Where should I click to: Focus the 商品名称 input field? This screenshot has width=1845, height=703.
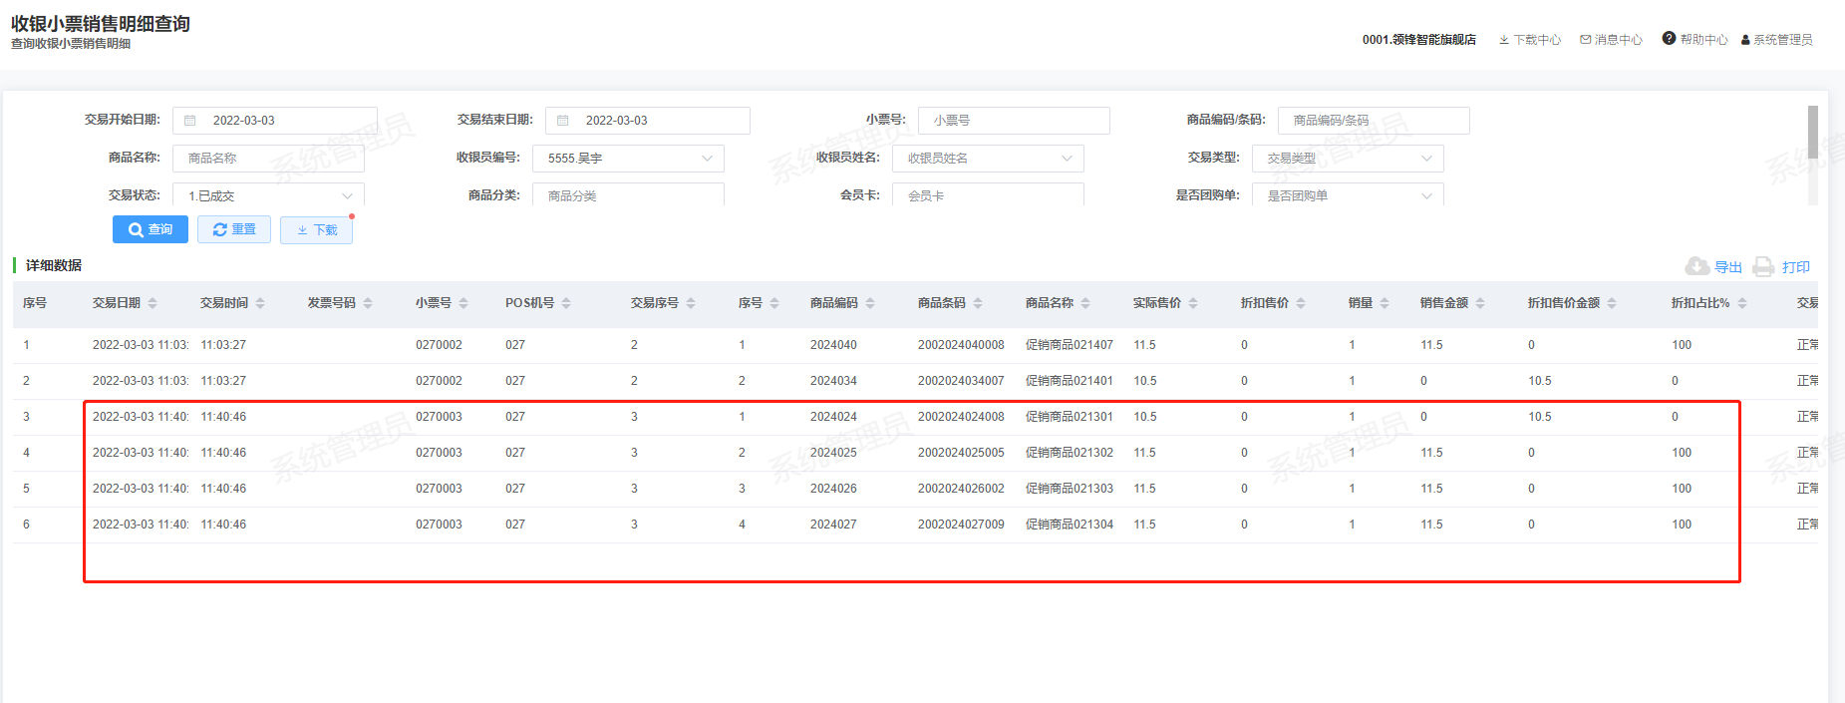click(268, 159)
